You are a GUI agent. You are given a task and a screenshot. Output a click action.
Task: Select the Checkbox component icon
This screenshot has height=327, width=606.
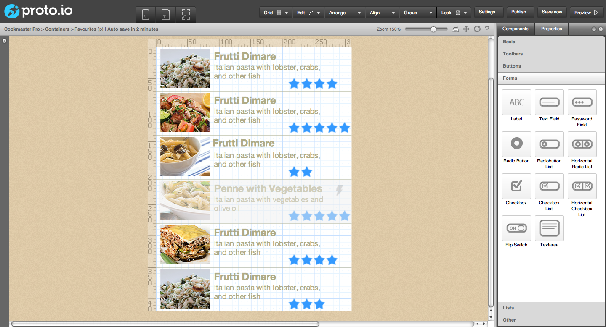pos(516,186)
